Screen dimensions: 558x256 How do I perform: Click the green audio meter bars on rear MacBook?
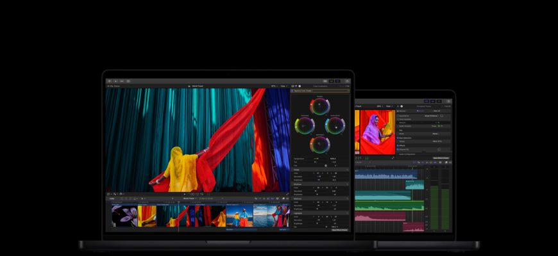coord(440,208)
